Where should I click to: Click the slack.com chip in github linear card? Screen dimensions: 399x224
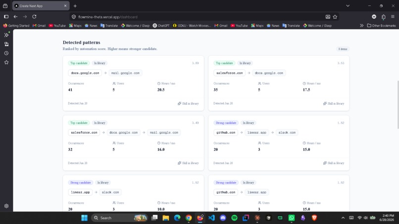coord(287,133)
